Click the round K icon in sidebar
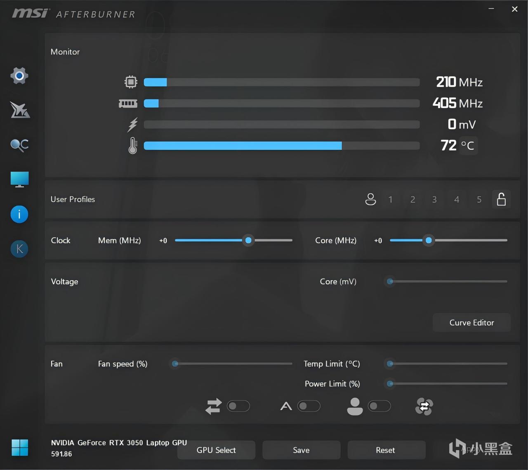Screen dimensions: 528x470 click(x=19, y=249)
